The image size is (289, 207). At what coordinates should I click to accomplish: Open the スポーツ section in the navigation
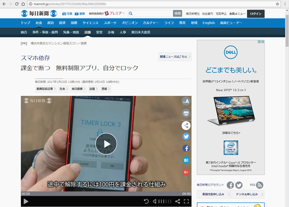pos(110,22)
